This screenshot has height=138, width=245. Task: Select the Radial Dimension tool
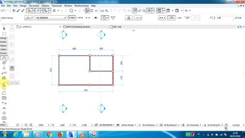coord(4,63)
